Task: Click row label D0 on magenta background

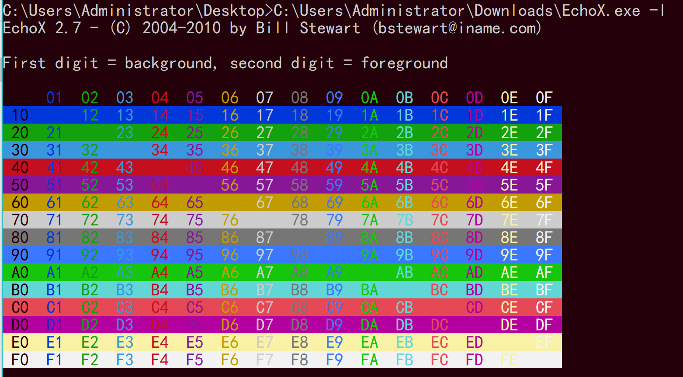Action: click(x=20, y=325)
